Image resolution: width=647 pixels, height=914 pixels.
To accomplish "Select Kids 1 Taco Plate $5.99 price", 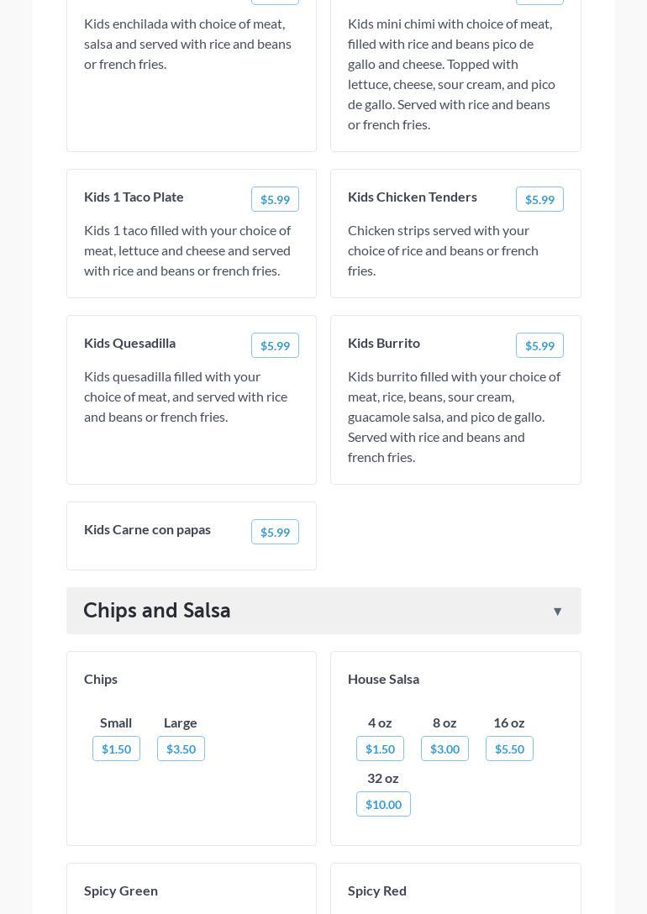I will click(x=275, y=199).
